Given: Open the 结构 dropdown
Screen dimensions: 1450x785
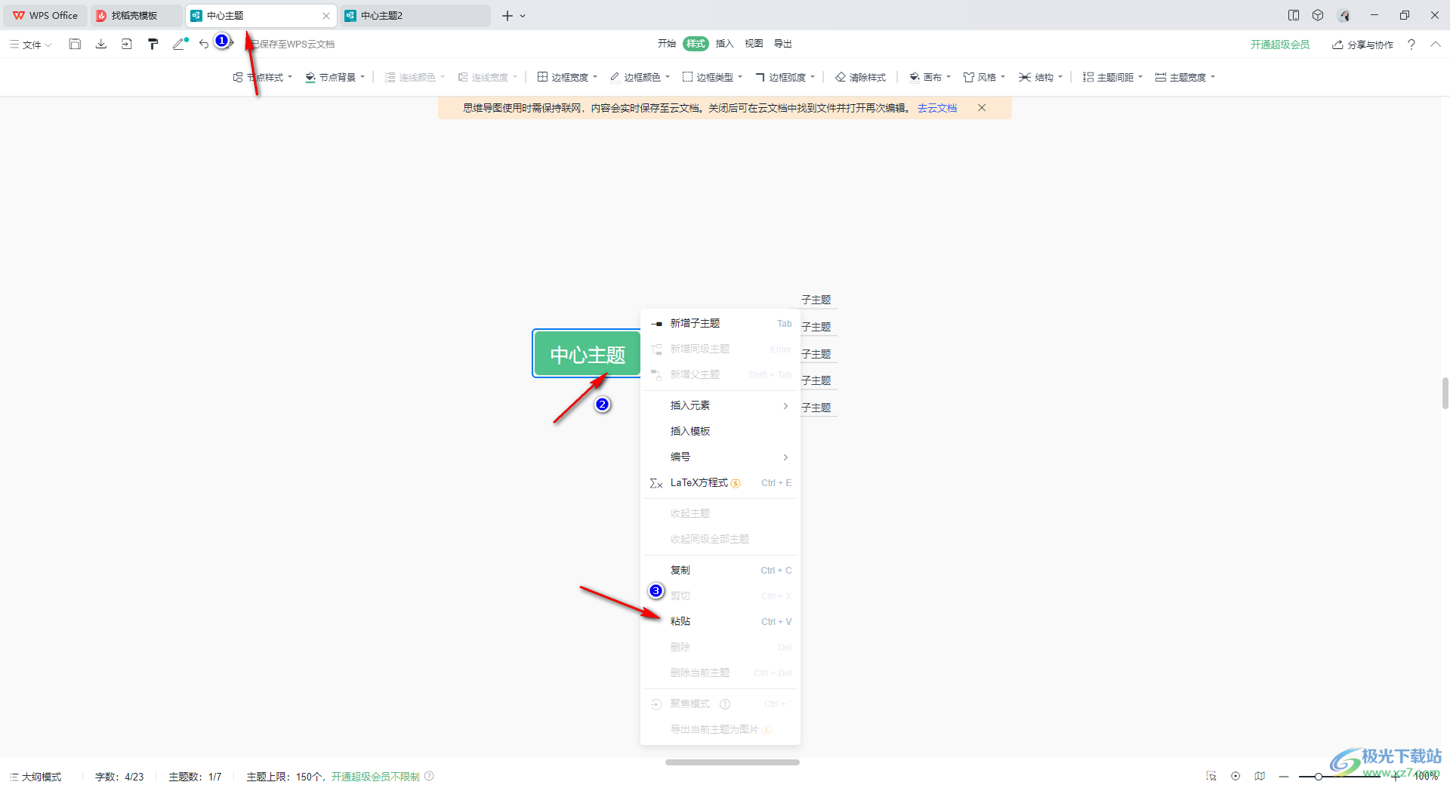Looking at the screenshot, I should point(1041,77).
